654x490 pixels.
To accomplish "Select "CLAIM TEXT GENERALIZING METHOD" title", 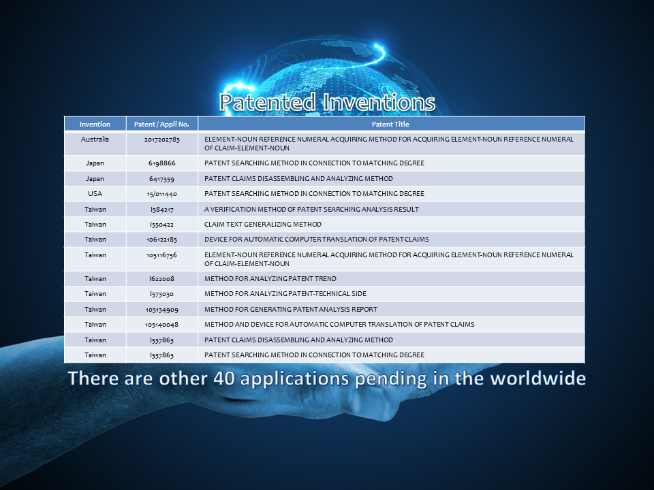I will [263, 224].
